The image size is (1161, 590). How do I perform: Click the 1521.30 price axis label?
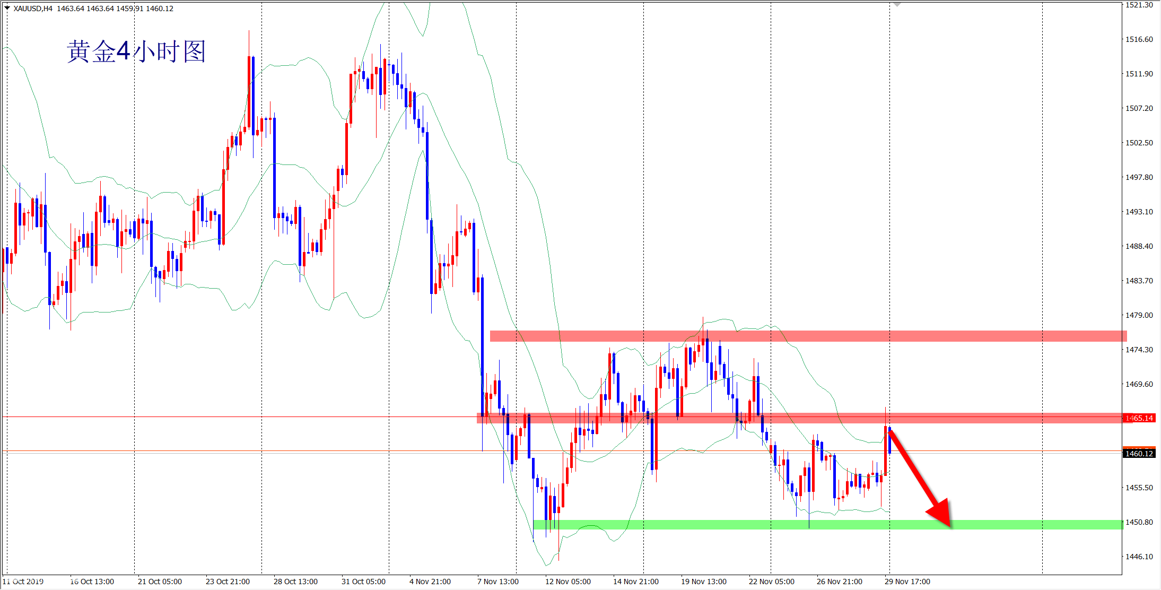[1139, 5]
